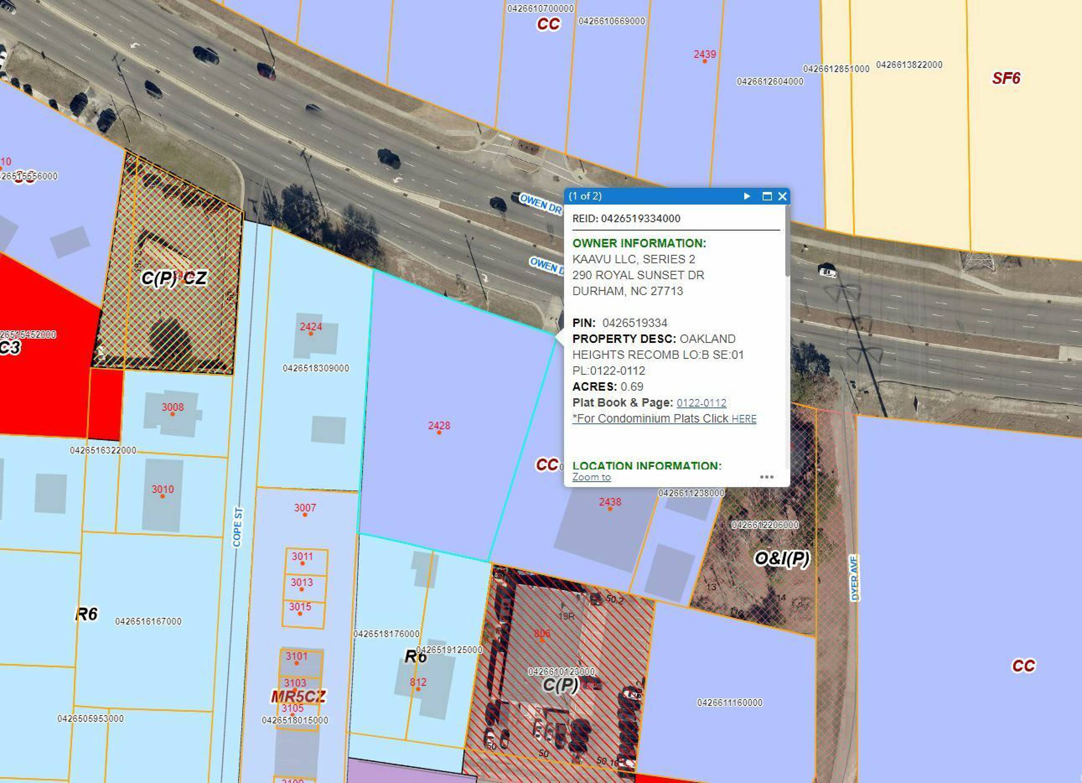Click parcel label 0426611160000

coord(729,702)
